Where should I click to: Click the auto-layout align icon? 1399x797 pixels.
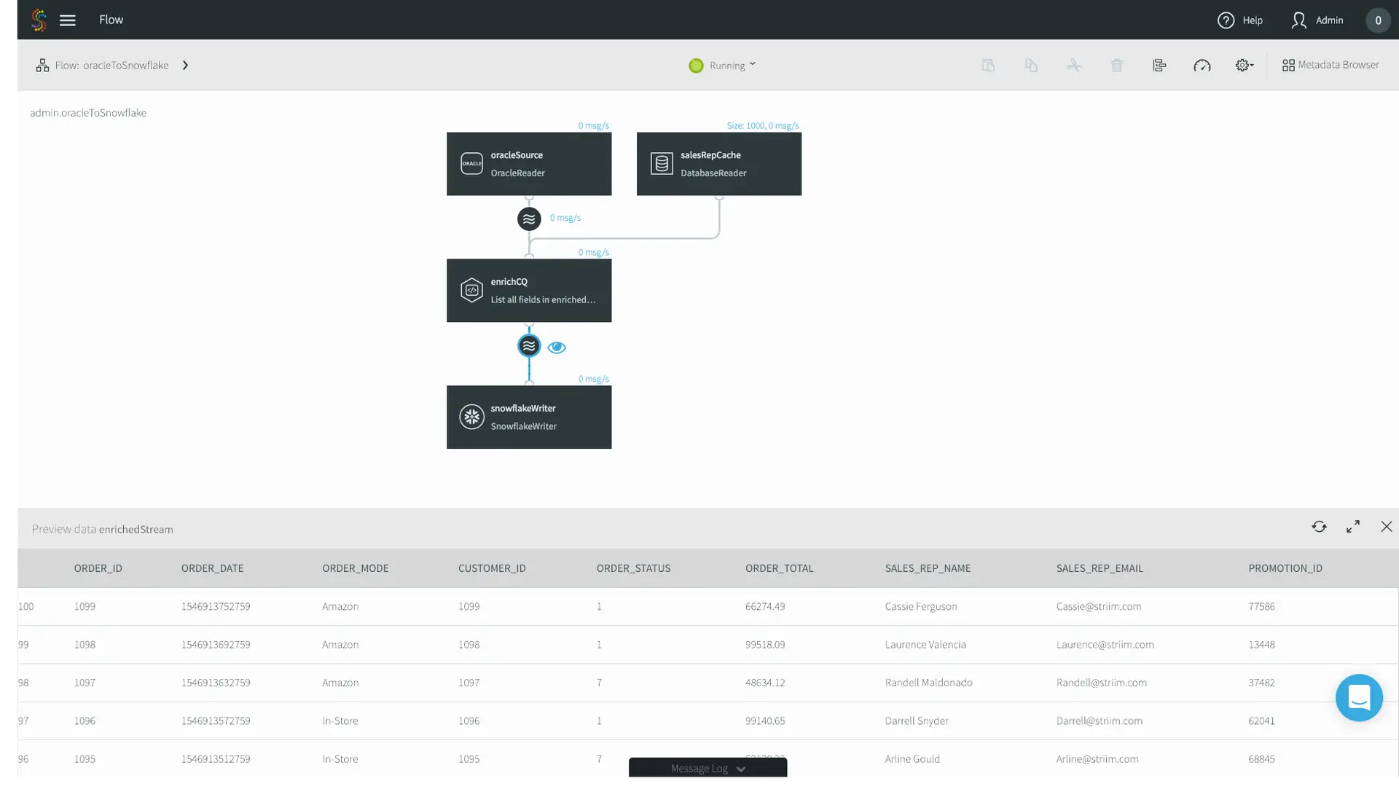(1159, 66)
